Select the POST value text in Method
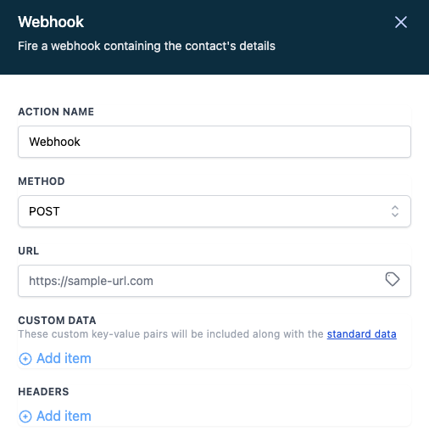Viewport: 429px width, 442px height. pos(44,211)
